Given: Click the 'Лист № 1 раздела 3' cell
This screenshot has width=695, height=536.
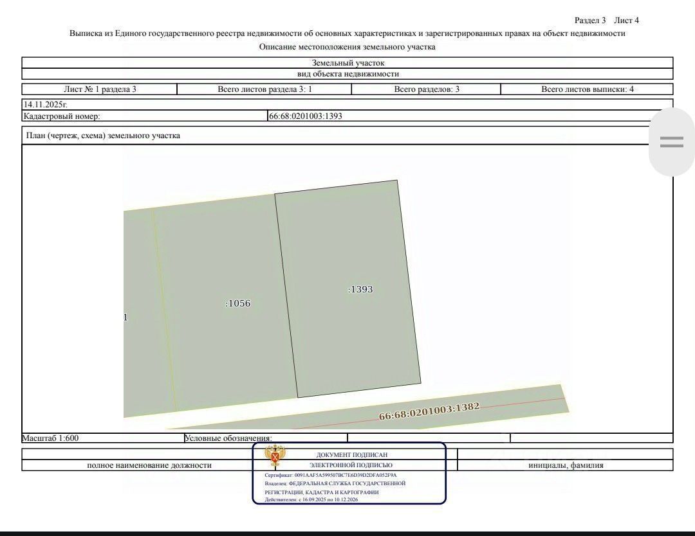Looking at the screenshot, I should coord(100,89).
